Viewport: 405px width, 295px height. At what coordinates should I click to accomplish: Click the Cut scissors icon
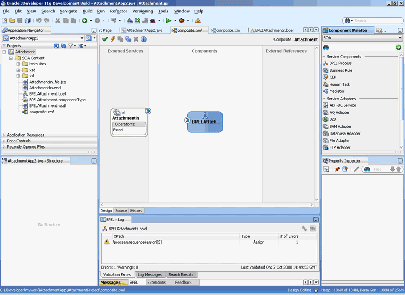(x=58, y=21)
